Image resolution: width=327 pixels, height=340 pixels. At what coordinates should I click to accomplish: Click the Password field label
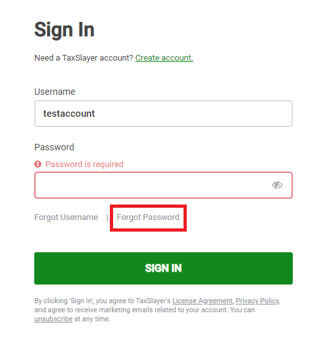tap(54, 147)
